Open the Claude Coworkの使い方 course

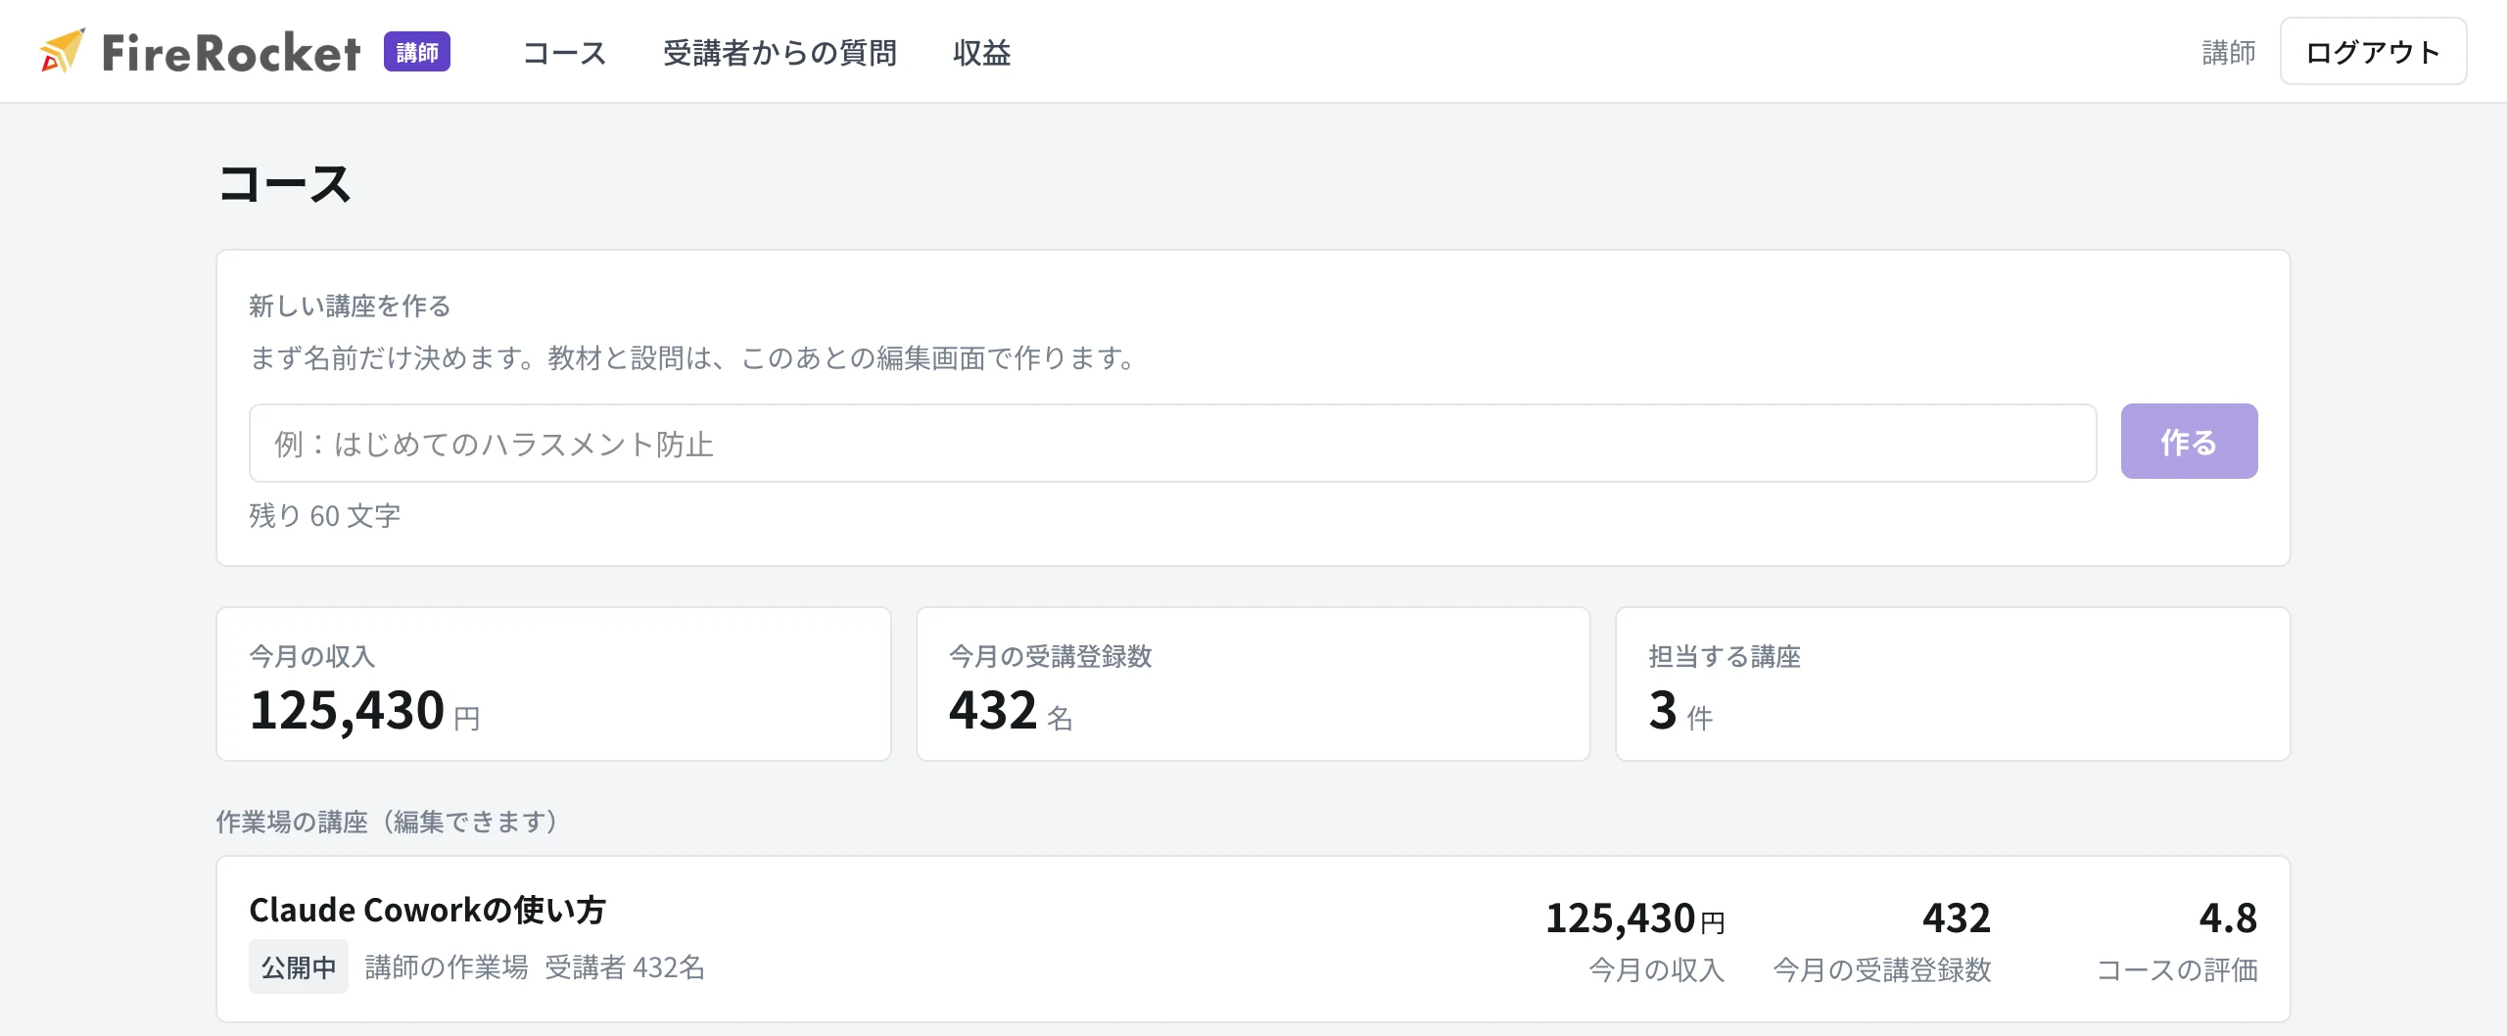[x=427, y=910]
